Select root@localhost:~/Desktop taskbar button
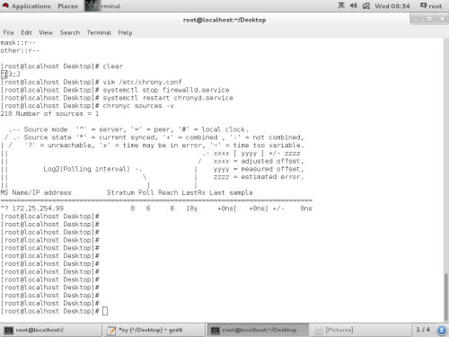The height and width of the screenshot is (337, 449). pos(258,330)
